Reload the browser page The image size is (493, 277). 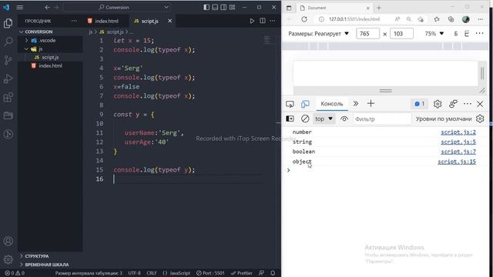304,19
